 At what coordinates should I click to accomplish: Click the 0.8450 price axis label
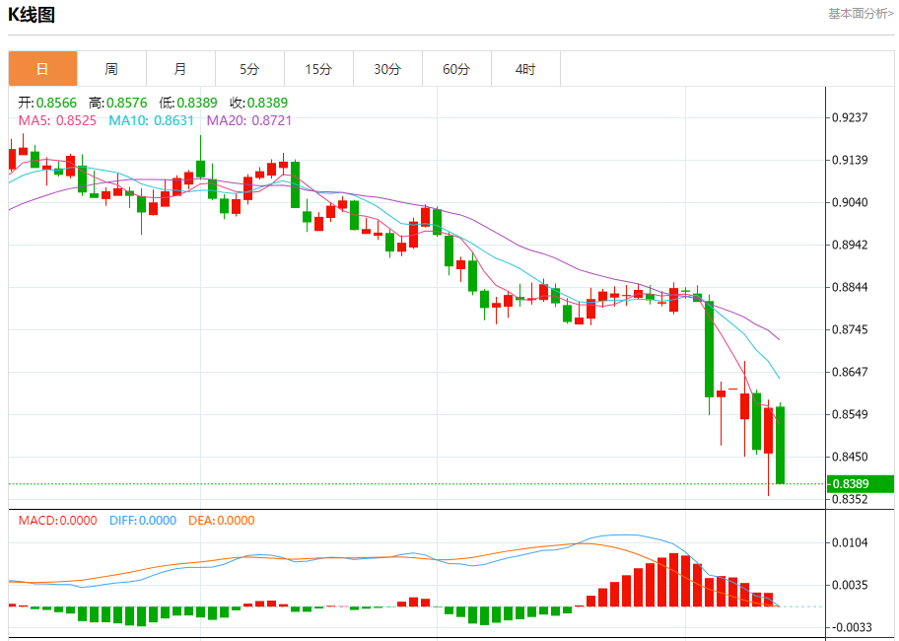[850, 457]
